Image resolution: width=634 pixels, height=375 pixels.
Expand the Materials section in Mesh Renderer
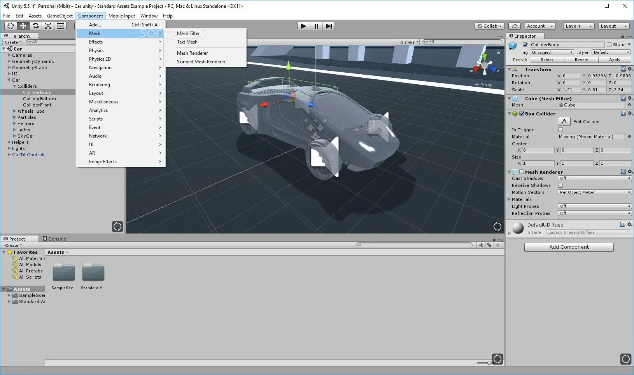point(509,199)
